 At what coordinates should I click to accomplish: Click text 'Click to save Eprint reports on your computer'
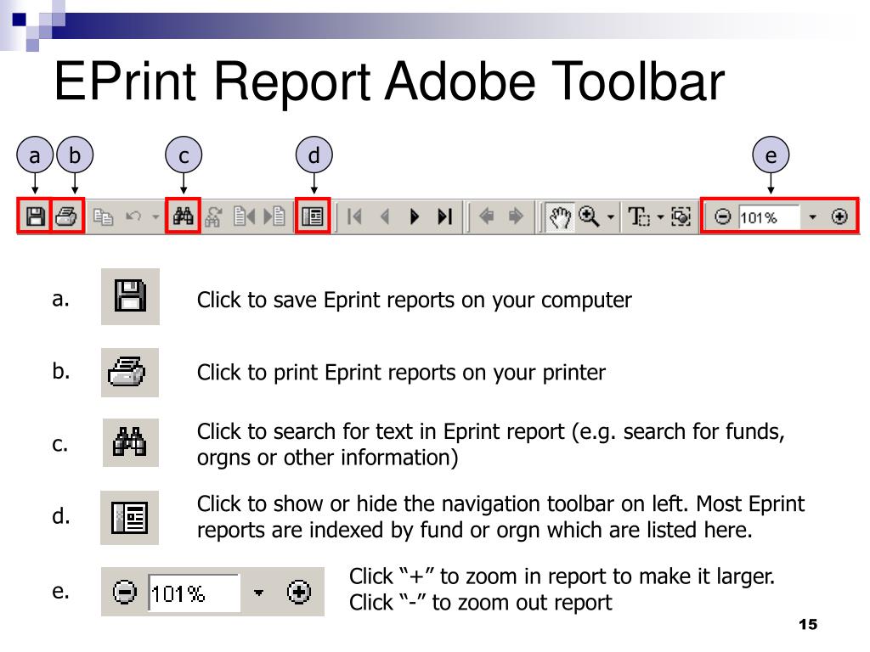coord(414,300)
